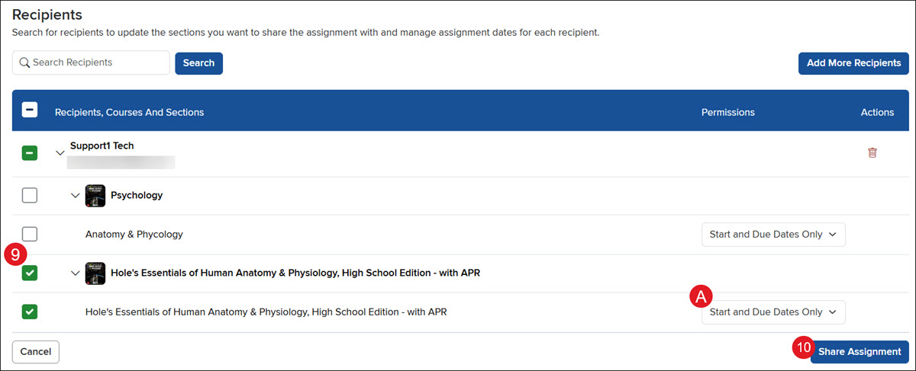The width and height of the screenshot is (916, 371).
Task: Check the Psychology course checkbox
Action: (x=29, y=196)
